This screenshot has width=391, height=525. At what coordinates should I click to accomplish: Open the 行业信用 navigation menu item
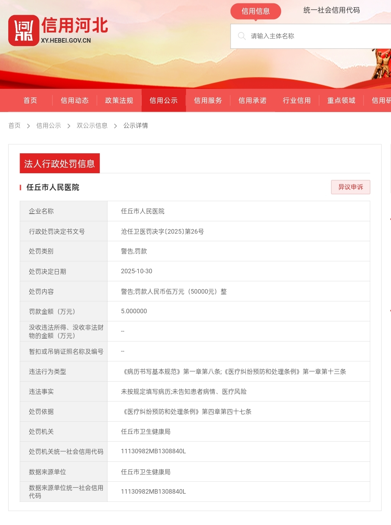click(x=297, y=100)
